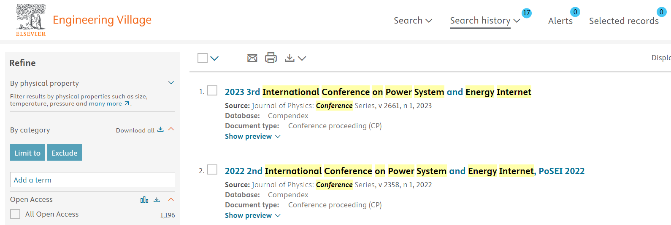Expand Show preview for the 2022 conference

[252, 215]
